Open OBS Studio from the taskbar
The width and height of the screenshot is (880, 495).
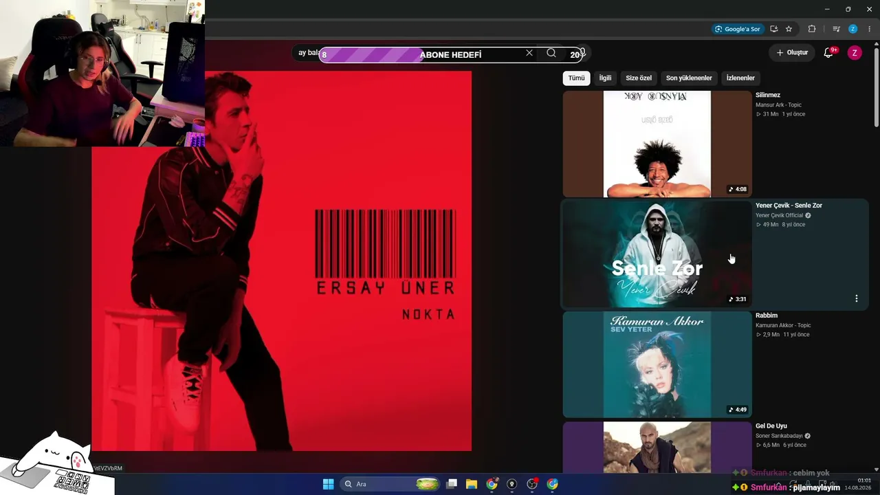pos(532,484)
